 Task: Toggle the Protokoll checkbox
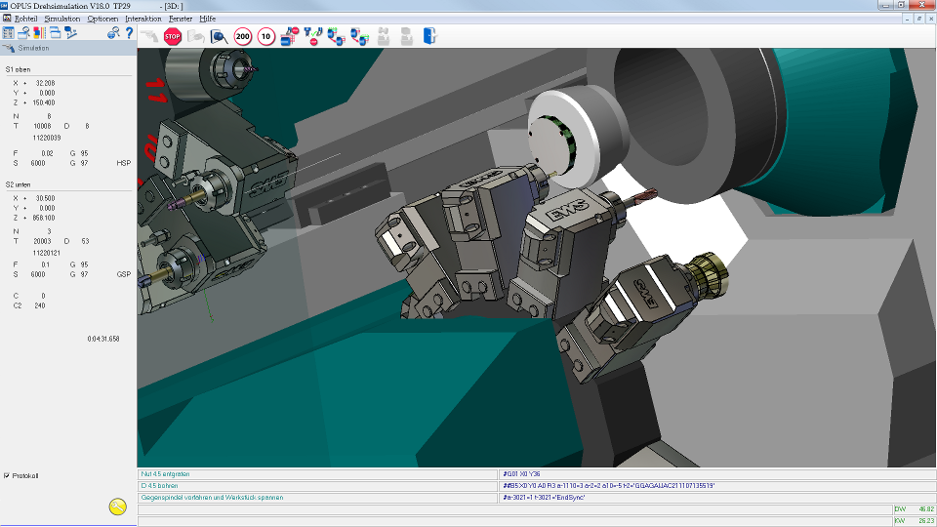click(x=7, y=475)
